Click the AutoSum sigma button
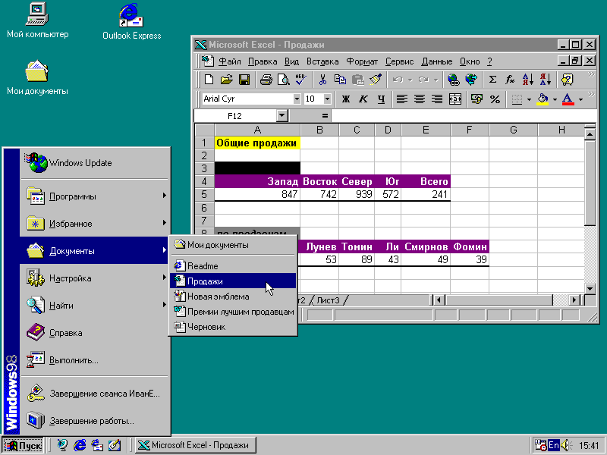The height and width of the screenshot is (455, 607). click(492, 80)
